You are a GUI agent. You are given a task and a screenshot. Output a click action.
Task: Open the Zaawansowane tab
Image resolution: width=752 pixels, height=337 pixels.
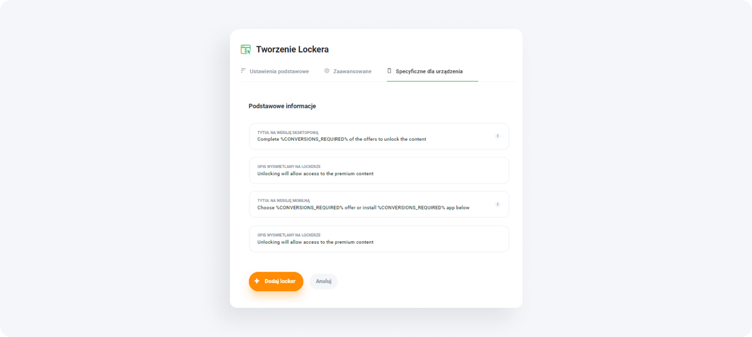[x=352, y=71]
